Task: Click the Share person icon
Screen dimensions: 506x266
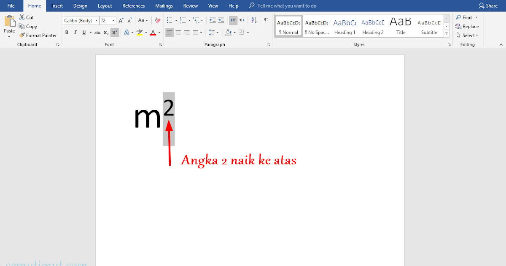Action: point(482,5)
